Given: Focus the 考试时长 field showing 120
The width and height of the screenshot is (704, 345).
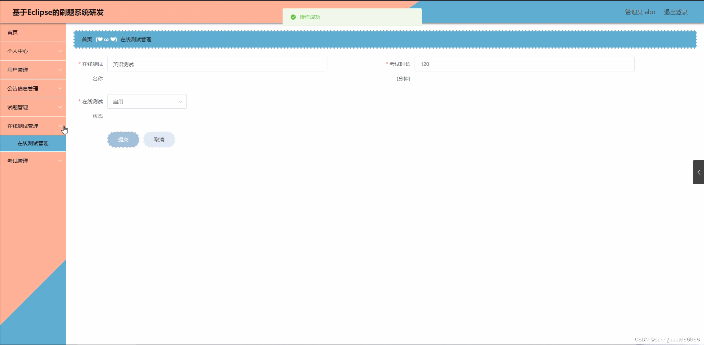Looking at the screenshot, I should pos(524,64).
